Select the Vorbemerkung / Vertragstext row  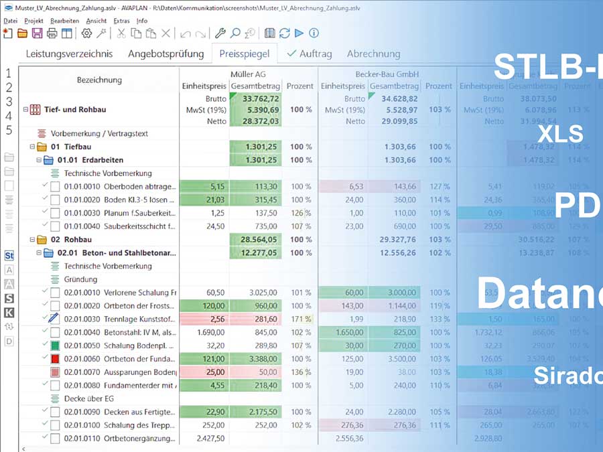99,134
